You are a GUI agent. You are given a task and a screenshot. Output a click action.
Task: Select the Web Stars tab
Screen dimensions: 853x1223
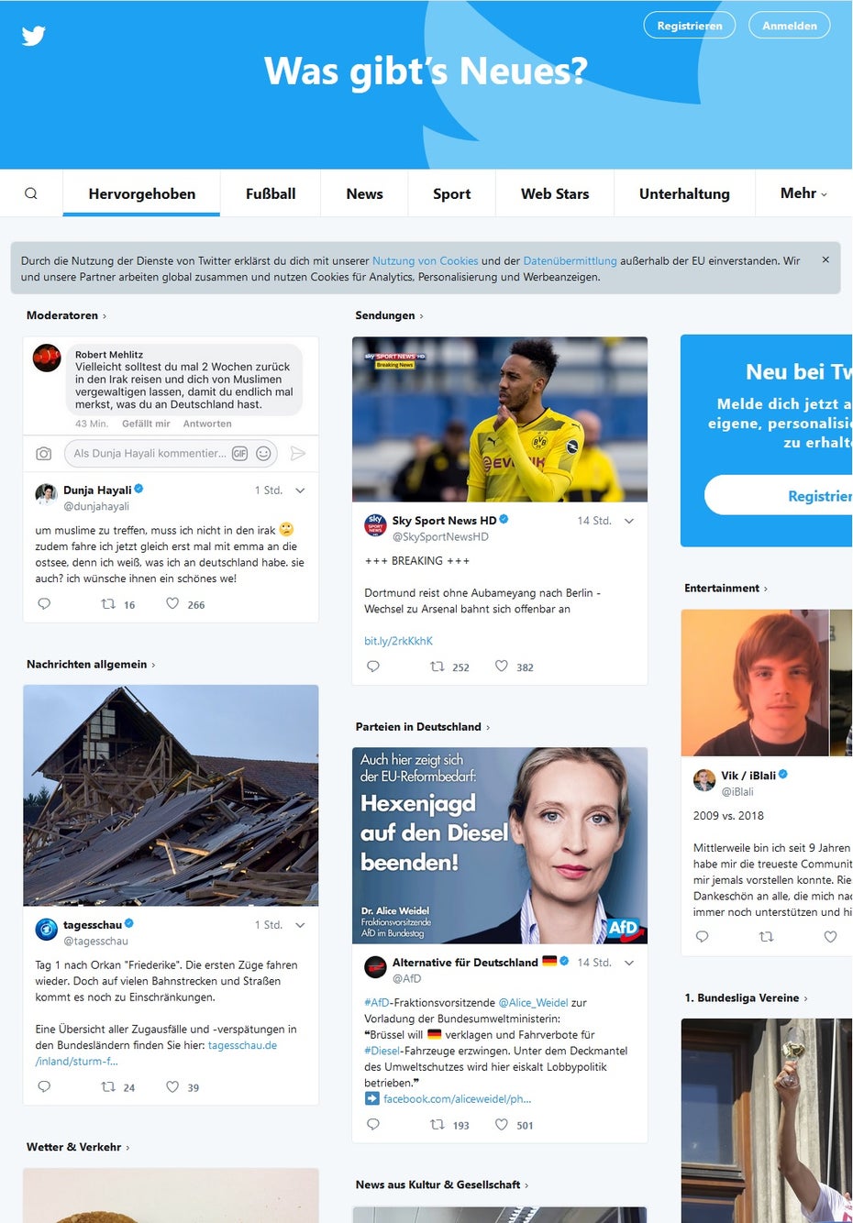[x=555, y=193]
